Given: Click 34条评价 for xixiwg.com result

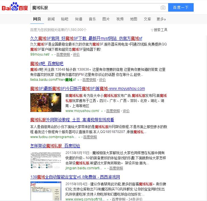Looking at the screenshot, I should pos(135,199).
